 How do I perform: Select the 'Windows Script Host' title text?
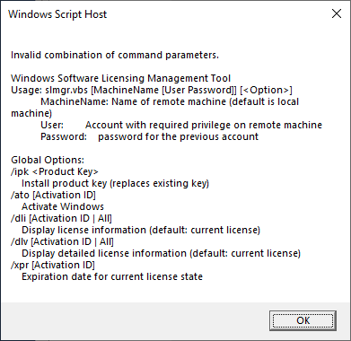(57, 14)
